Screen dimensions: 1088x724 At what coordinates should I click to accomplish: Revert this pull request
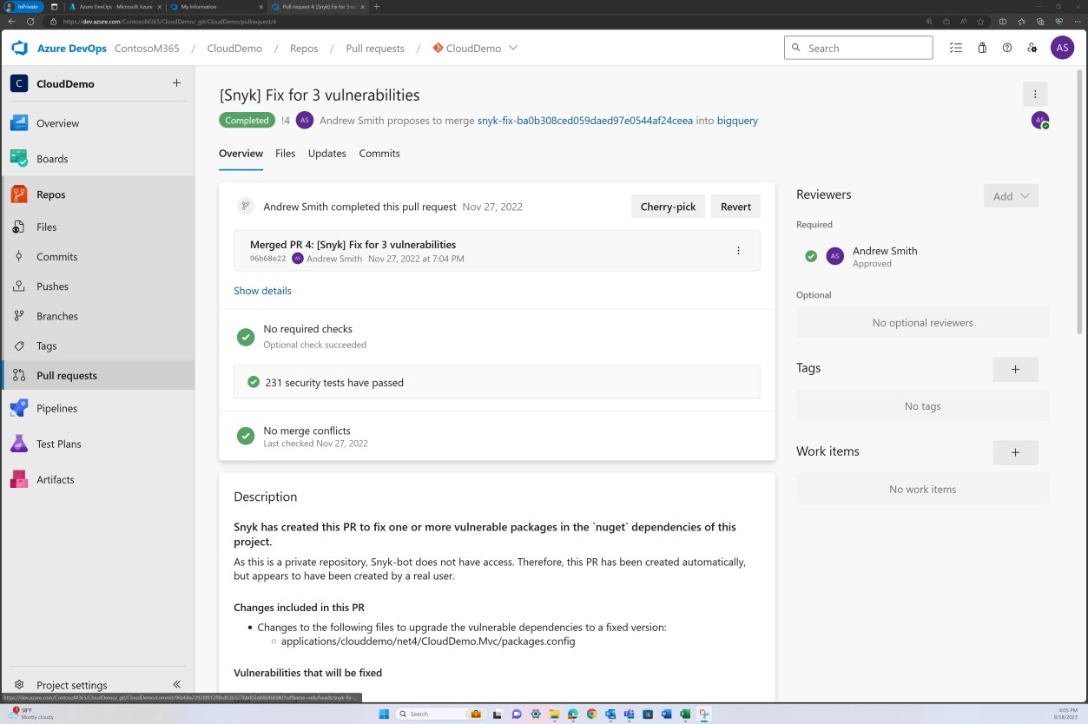click(735, 206)
